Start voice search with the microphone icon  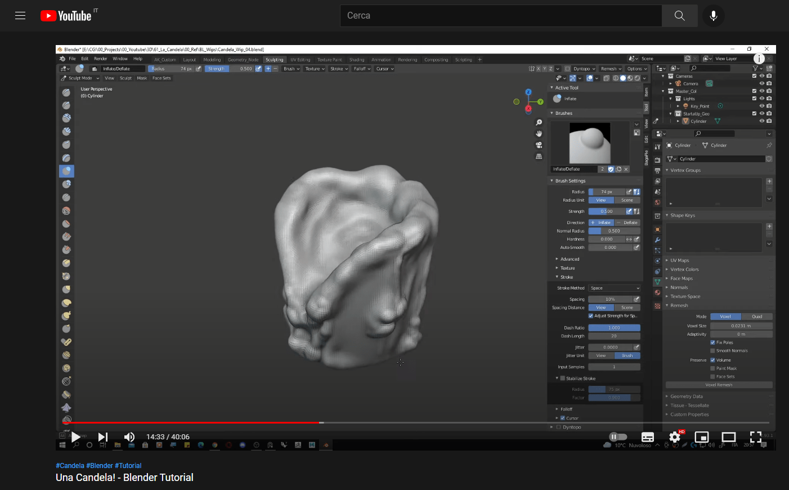coord(714,16)
